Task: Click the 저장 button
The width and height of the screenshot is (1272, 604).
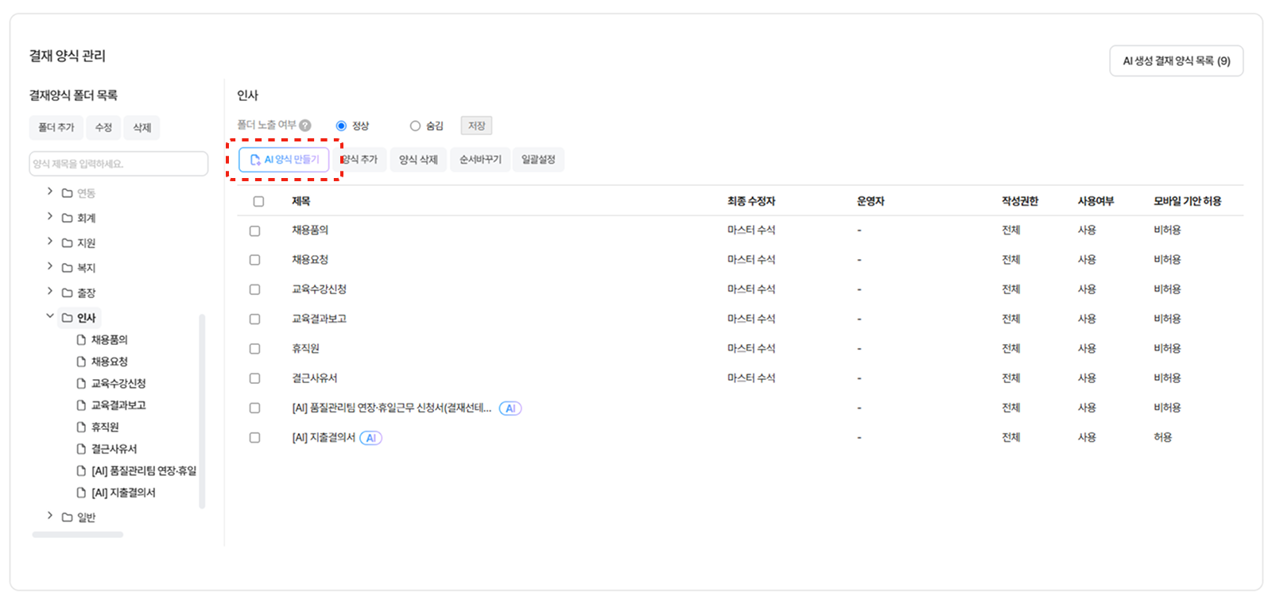Action: pos(477,126)
